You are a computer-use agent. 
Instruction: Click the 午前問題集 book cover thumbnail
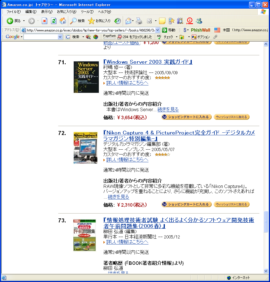pos(84,235)
